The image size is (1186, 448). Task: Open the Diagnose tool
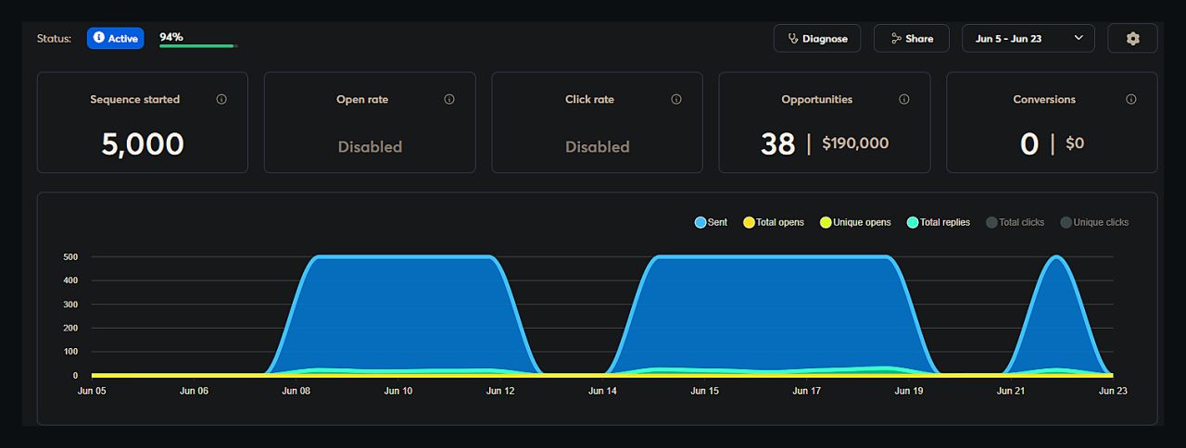click(x=817, y=38)
